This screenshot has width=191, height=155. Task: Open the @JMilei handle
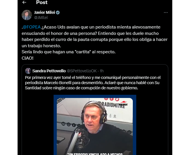[x=41, y=18]
